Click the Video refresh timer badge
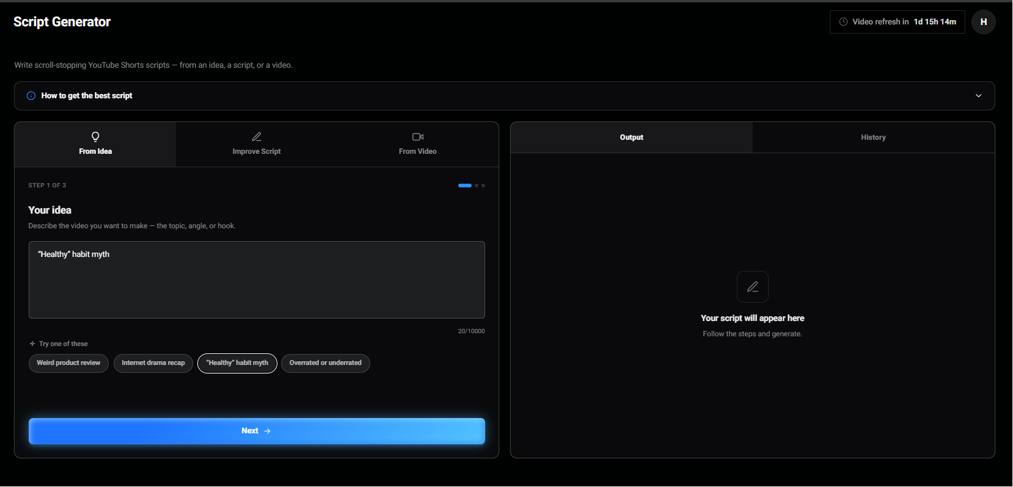 click(898, 22)
